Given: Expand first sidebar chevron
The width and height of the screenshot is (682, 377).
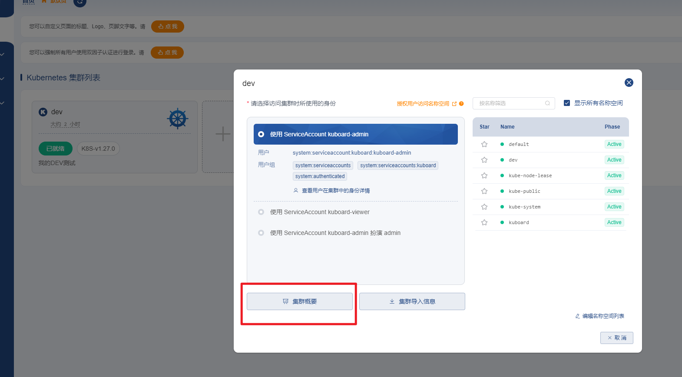Looking at the screenshot, I should [x=2, y=54].
